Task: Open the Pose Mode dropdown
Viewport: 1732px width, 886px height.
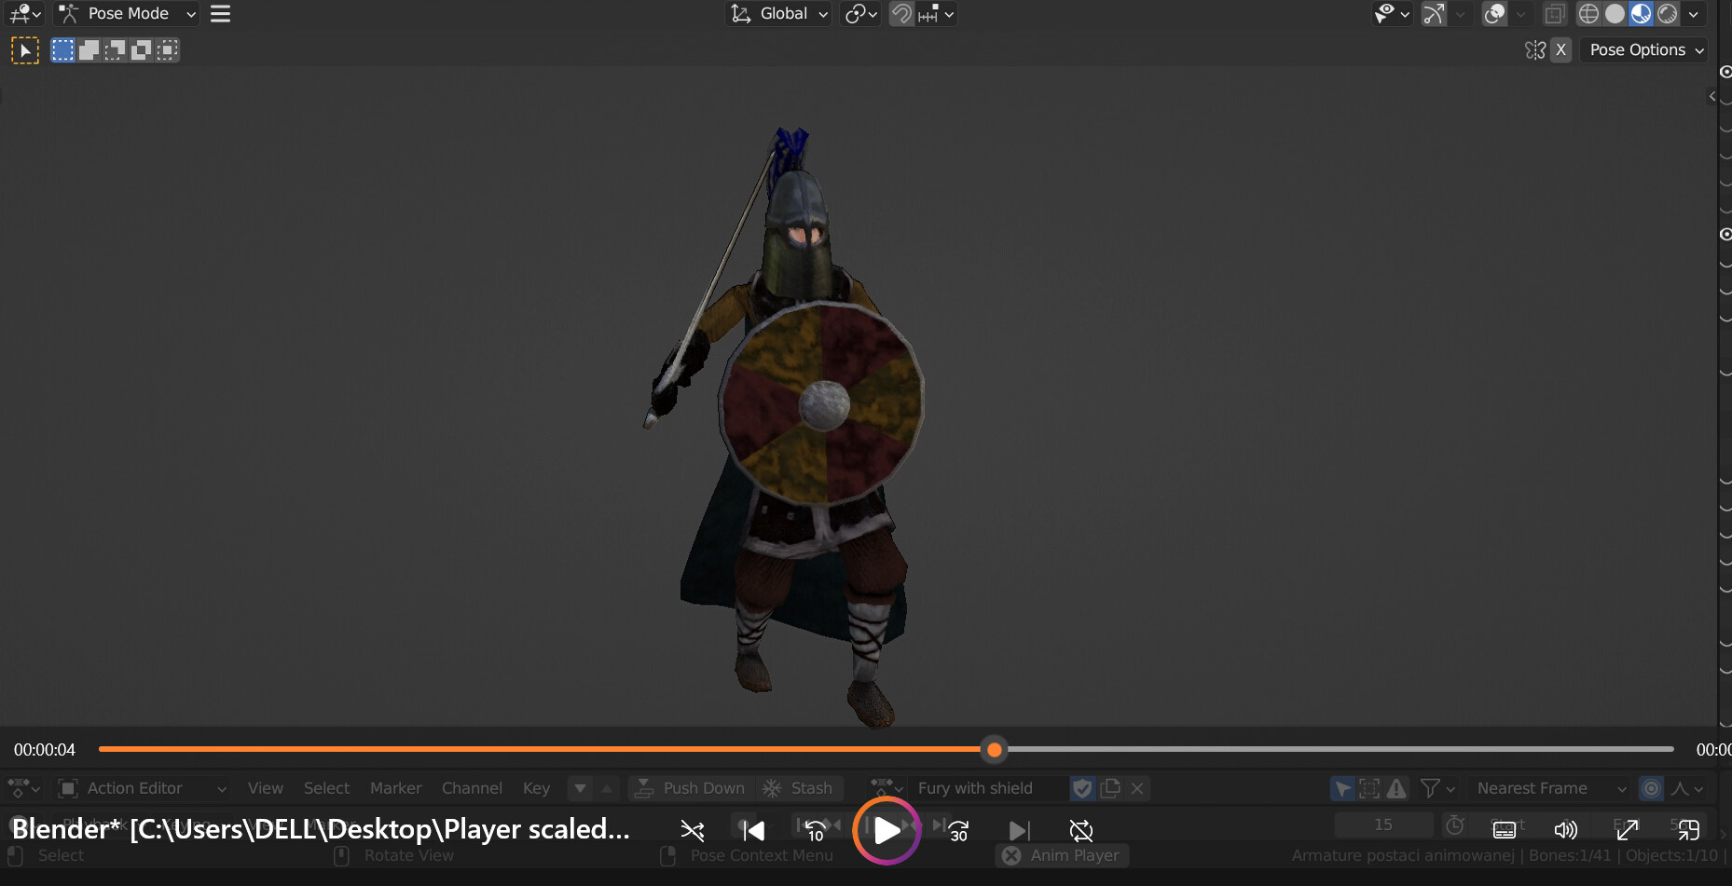Action: [x=126, y=13]
